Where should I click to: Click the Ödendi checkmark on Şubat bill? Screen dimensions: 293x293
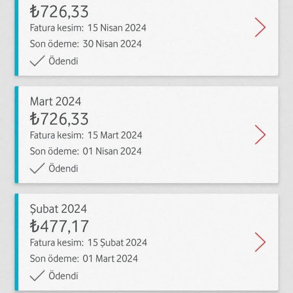37,275
